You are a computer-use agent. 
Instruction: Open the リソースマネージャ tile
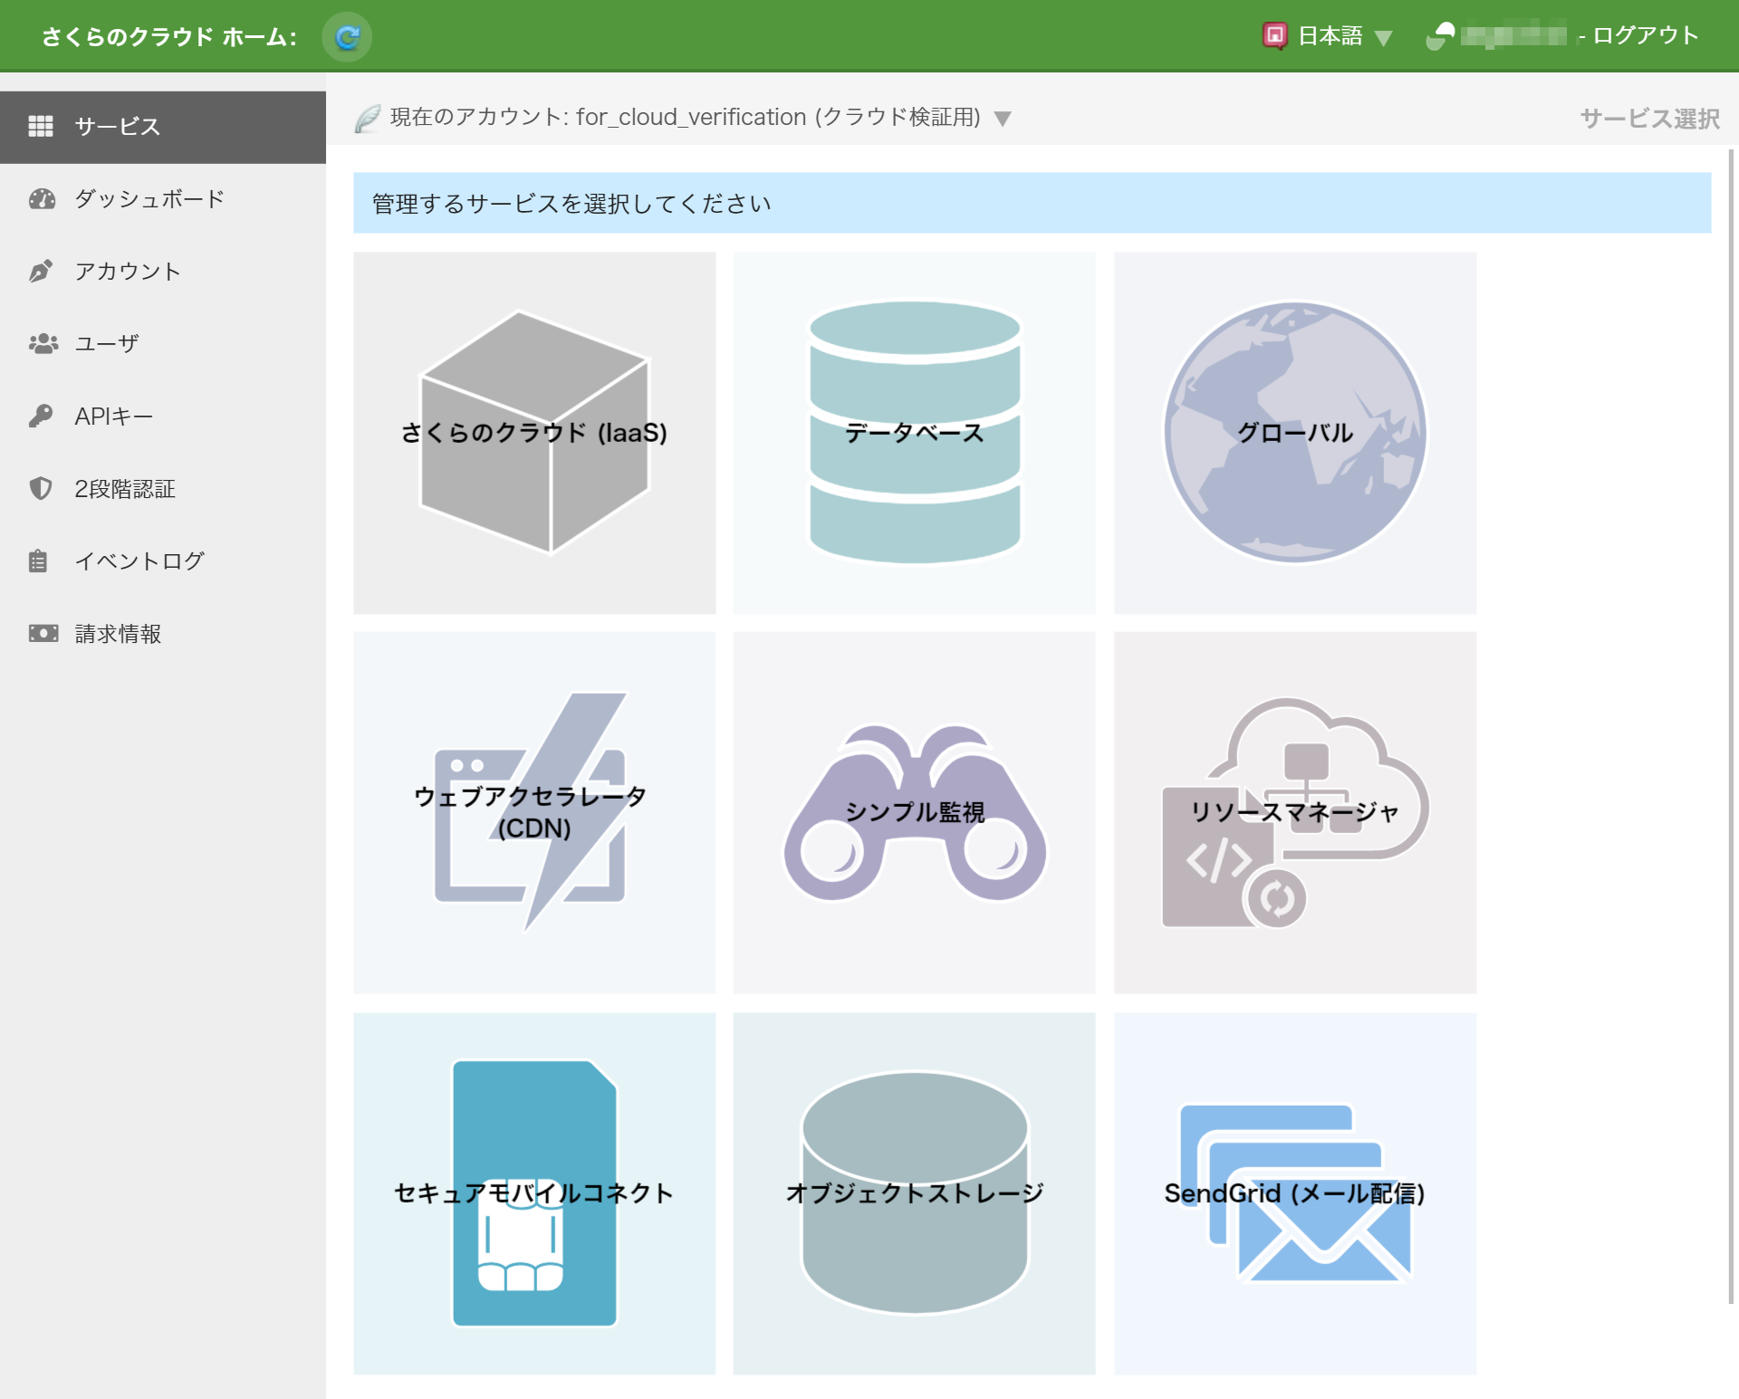[1294, 812]
